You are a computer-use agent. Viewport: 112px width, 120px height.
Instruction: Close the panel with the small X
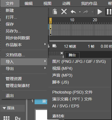point(62,53)
